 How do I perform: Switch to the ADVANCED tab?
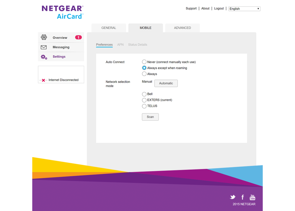pyautogui.click(x=182, y=28)
